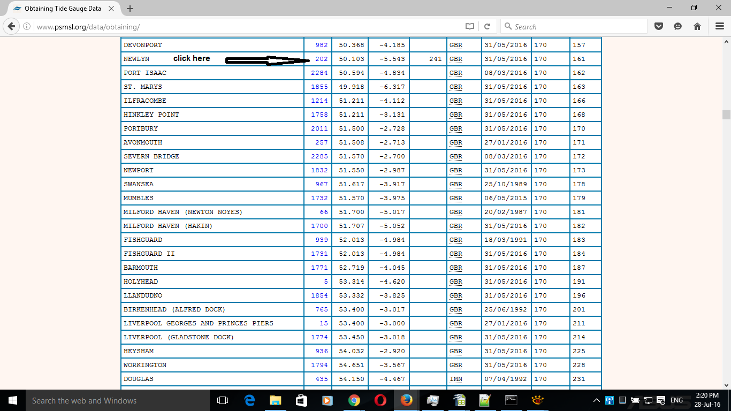Click the Firefox back arrow button
This screenshot has width=731, height=411.
pos(11,26)
